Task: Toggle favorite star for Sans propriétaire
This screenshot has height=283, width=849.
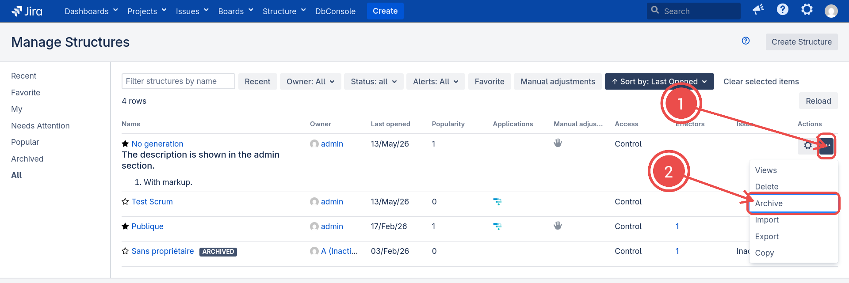Action: click(125, 251)
